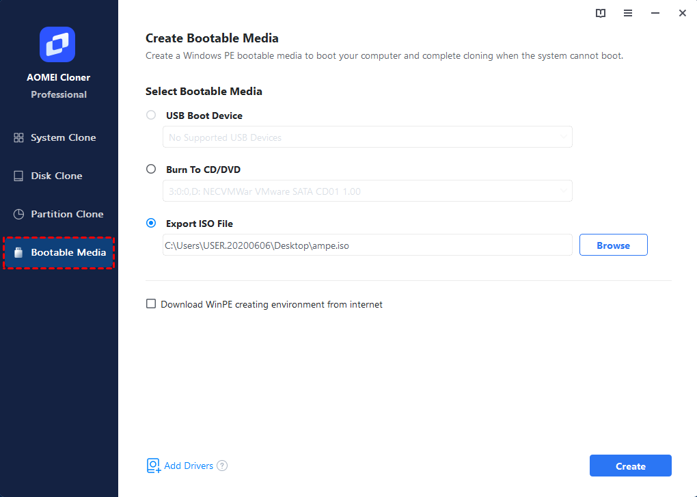Click the Partition Clone pie icon
The height and width of the screenshot is (497, 697).
(x=18, y=214)
